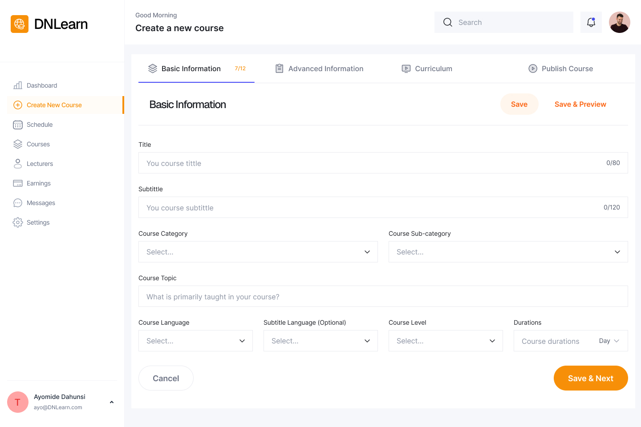Open the Day duration unit dropdown
641x427 pixels.
pos(609,341)
